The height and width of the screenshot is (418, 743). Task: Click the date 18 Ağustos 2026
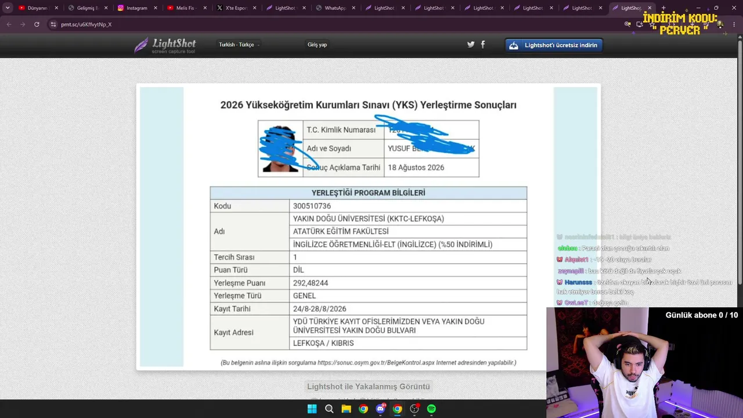[416, 167]
